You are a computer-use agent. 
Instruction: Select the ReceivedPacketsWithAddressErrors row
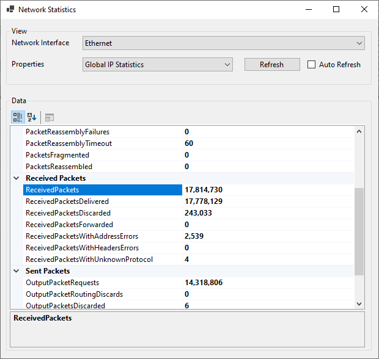(x=188, y=236)
